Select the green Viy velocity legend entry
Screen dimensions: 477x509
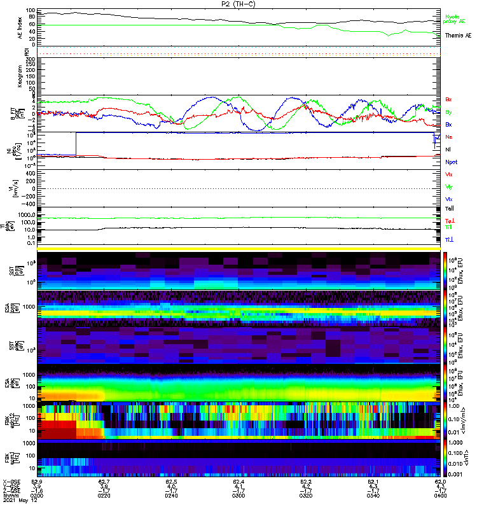click(x=448, y=187)
